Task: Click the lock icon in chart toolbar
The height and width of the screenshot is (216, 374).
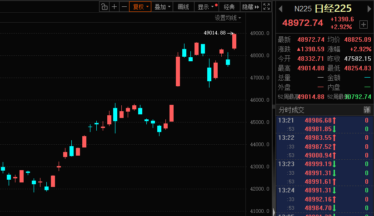Action: click(104, 7)
